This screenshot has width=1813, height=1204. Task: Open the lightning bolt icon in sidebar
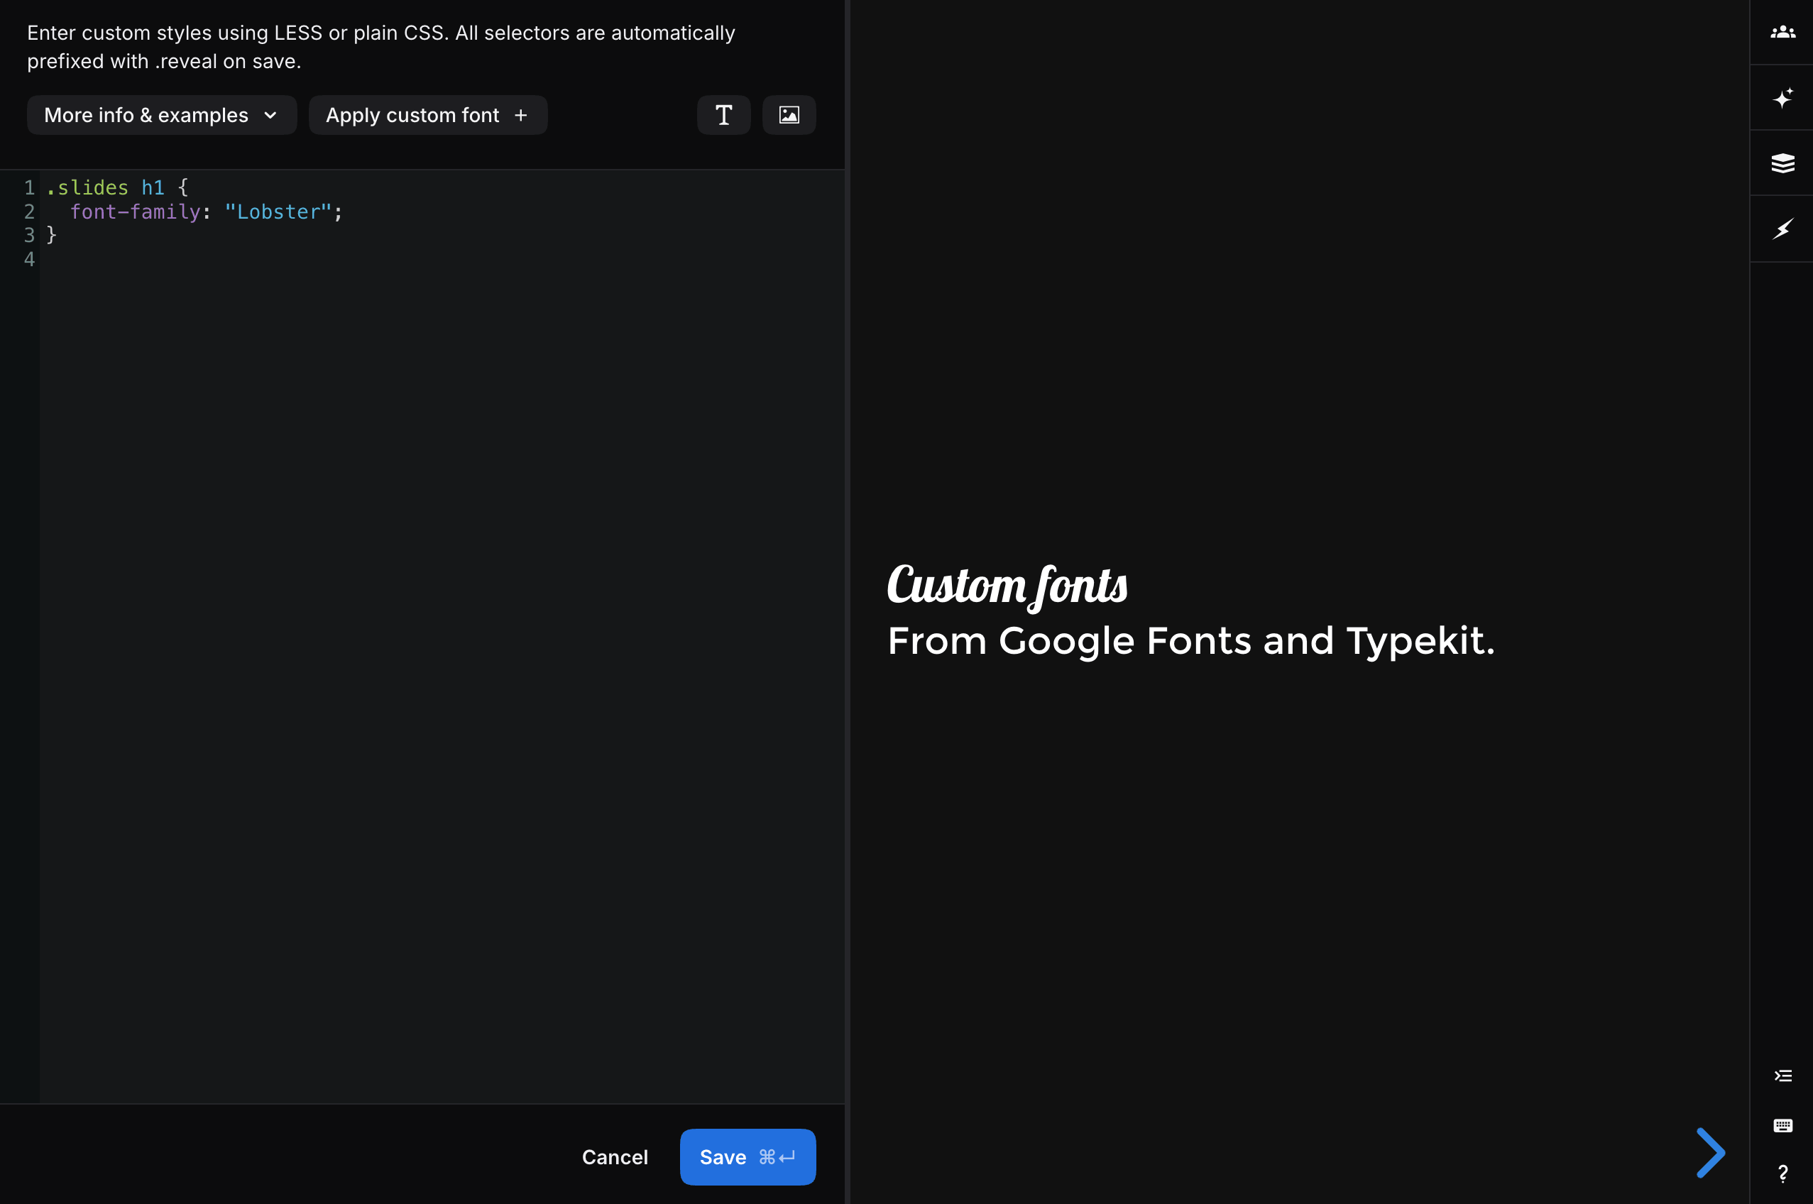[x=1782, y=229]
